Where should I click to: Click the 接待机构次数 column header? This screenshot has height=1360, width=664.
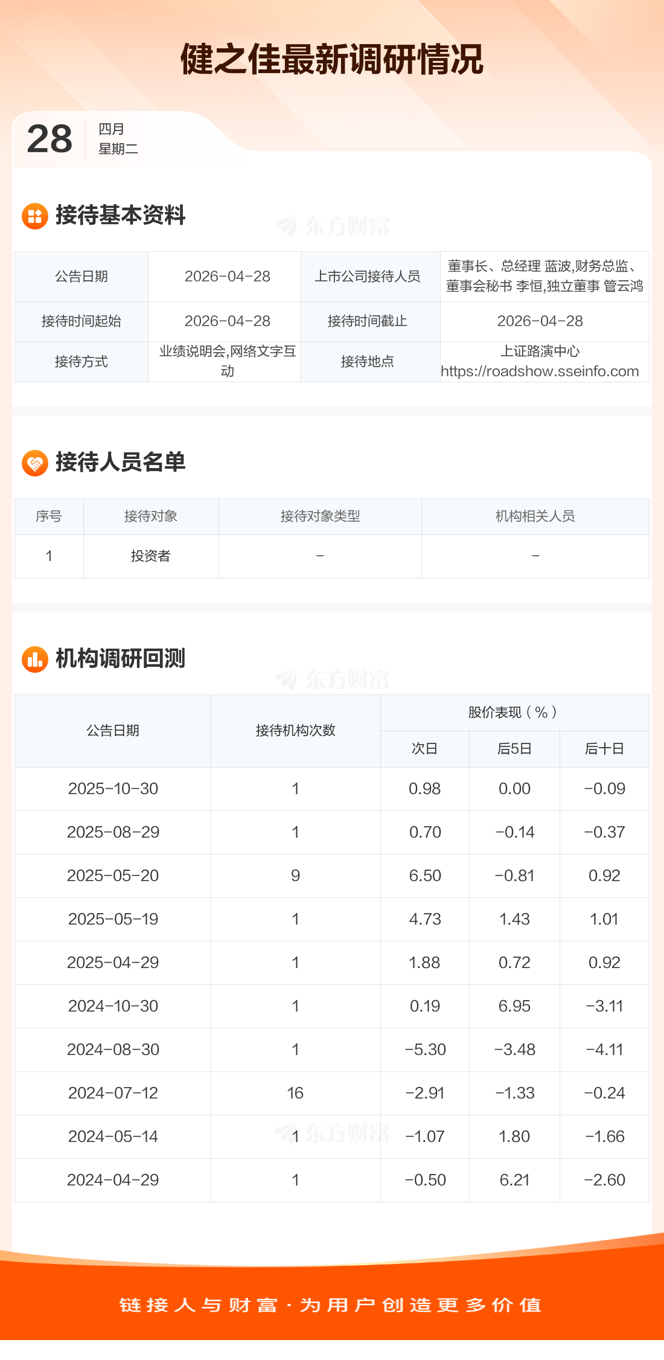click(295, 731)
